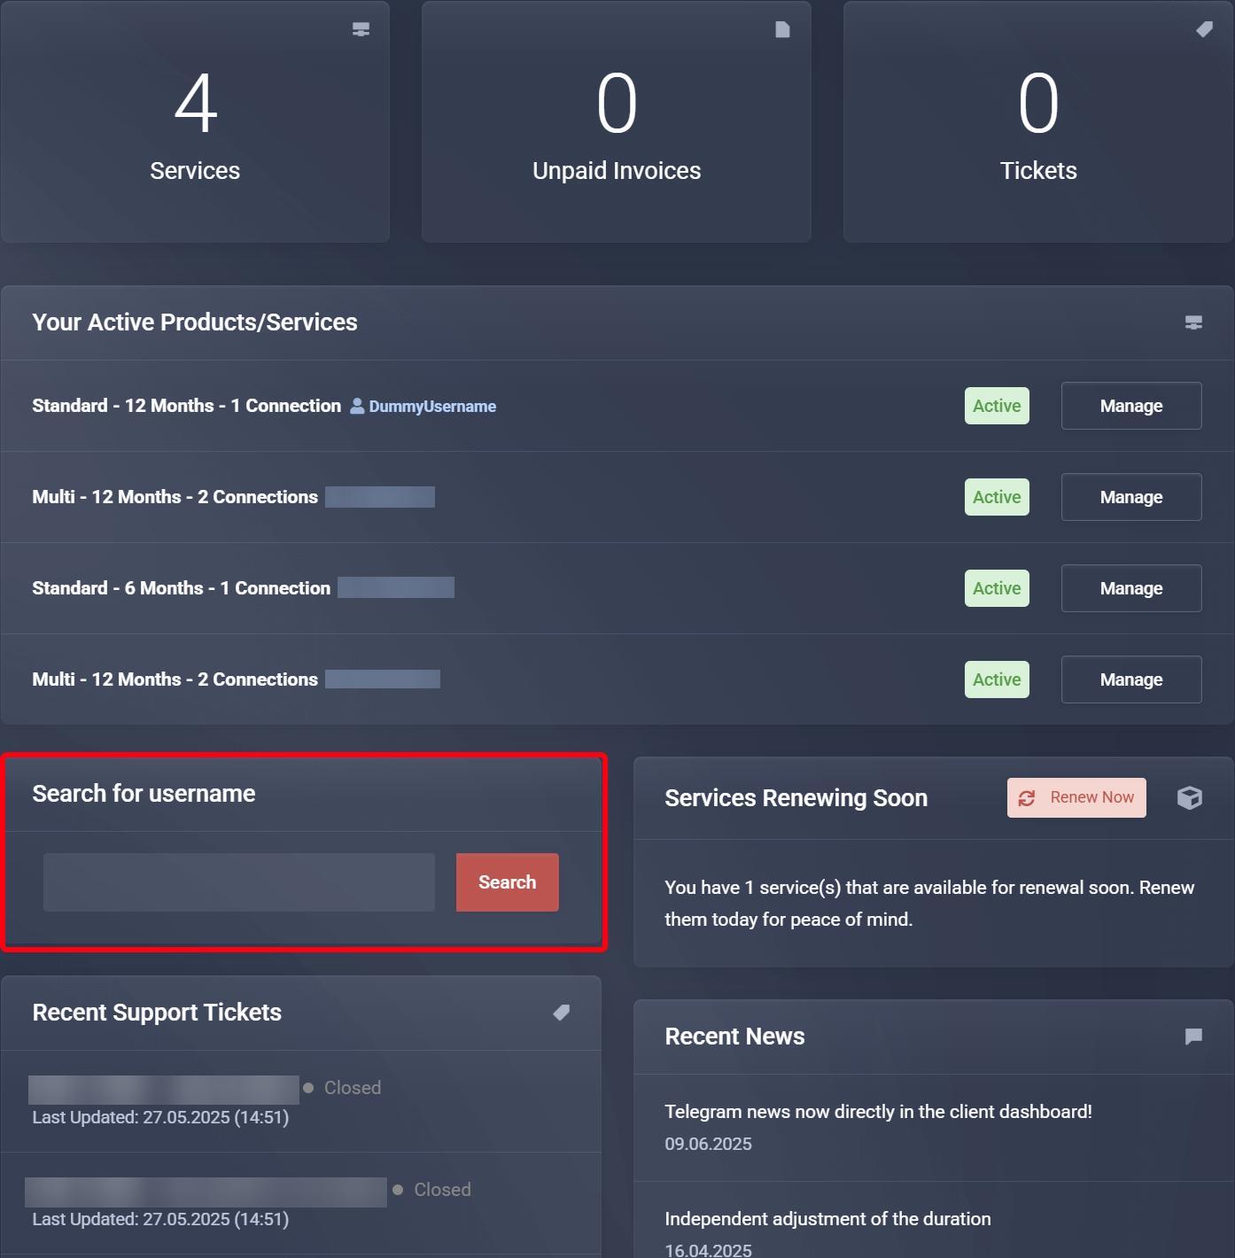Manage the Standard - 12 Months - 1 Connection service
The image size is (1235, 1258).
coord(1131,406)
